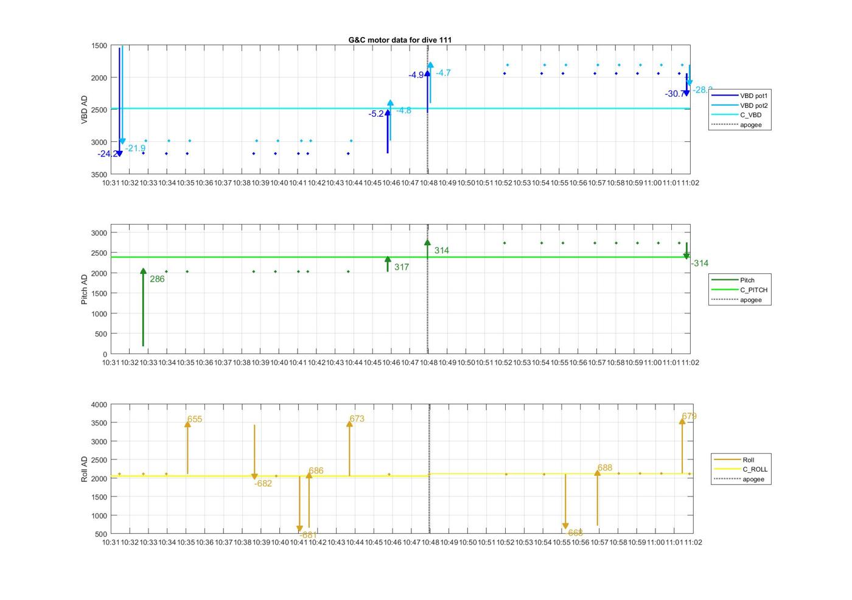Image resolution: width=852 pixels, height=600 pixels.
Task: Click the '-21.9' VBD arrow label
Action: pyautogui.click(x=136, y=148)
